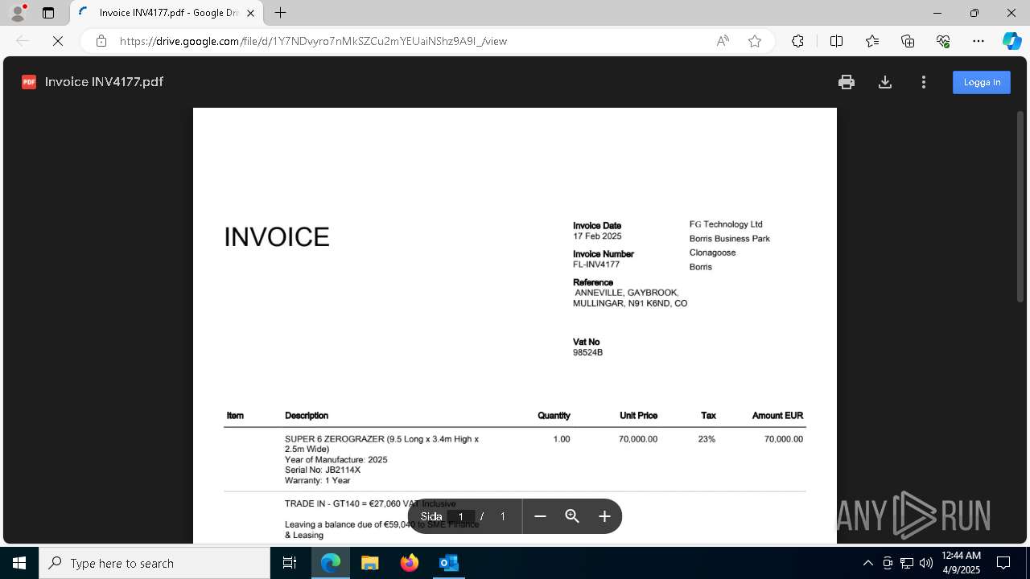The image size is (1030, 579).
Task: Open Browser essentials icon
Action: pos(943,41)
